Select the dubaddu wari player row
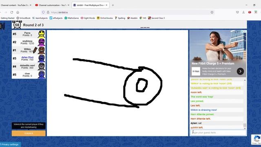Viewport: 261px width, 147px height. [x=29, y=67]
